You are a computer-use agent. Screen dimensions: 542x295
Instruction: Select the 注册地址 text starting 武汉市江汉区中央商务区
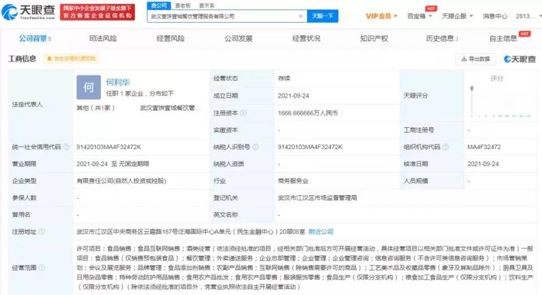[191, 231]
